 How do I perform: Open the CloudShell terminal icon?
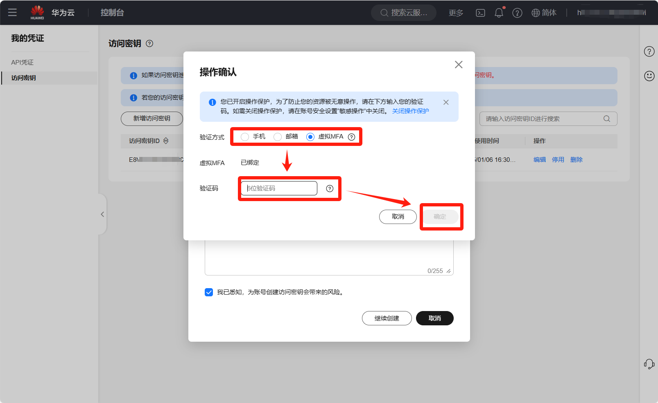coord(480,13)
